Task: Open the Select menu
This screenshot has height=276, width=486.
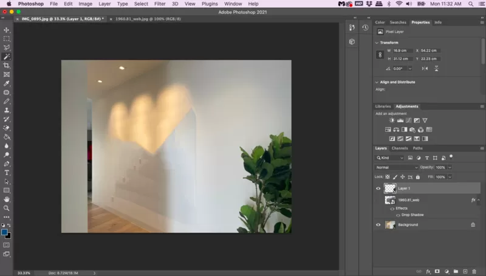Action: pyautogui.click(x=141, y=4)
